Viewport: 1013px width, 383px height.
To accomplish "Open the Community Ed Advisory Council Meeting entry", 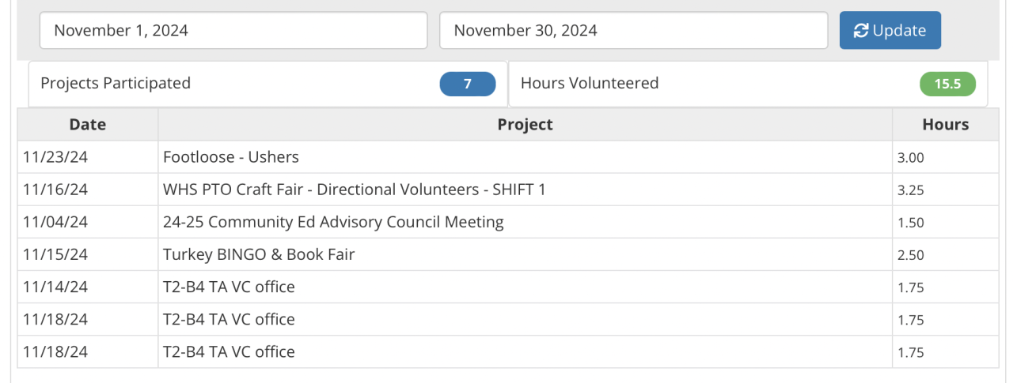I will pyautogui.click(x=333, y=222).
